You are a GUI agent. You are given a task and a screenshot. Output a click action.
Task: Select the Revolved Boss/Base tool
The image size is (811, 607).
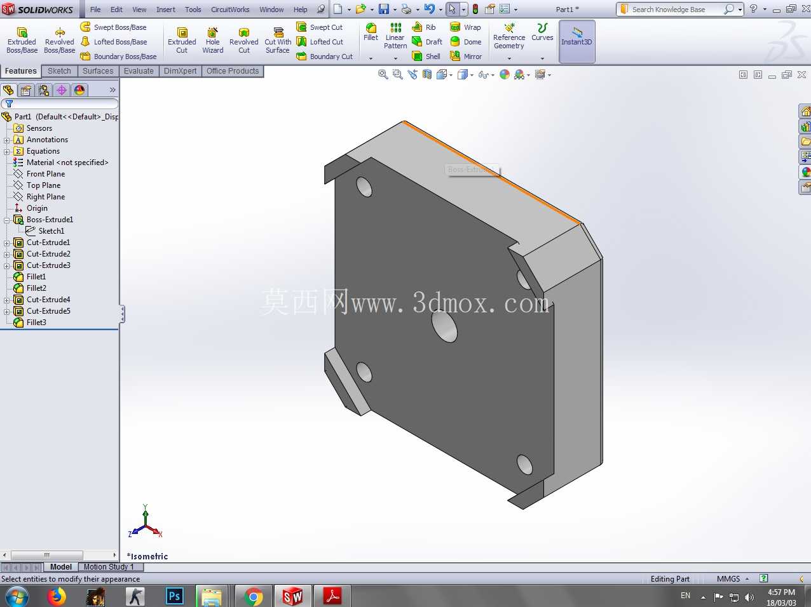click(x=59, y=41)
